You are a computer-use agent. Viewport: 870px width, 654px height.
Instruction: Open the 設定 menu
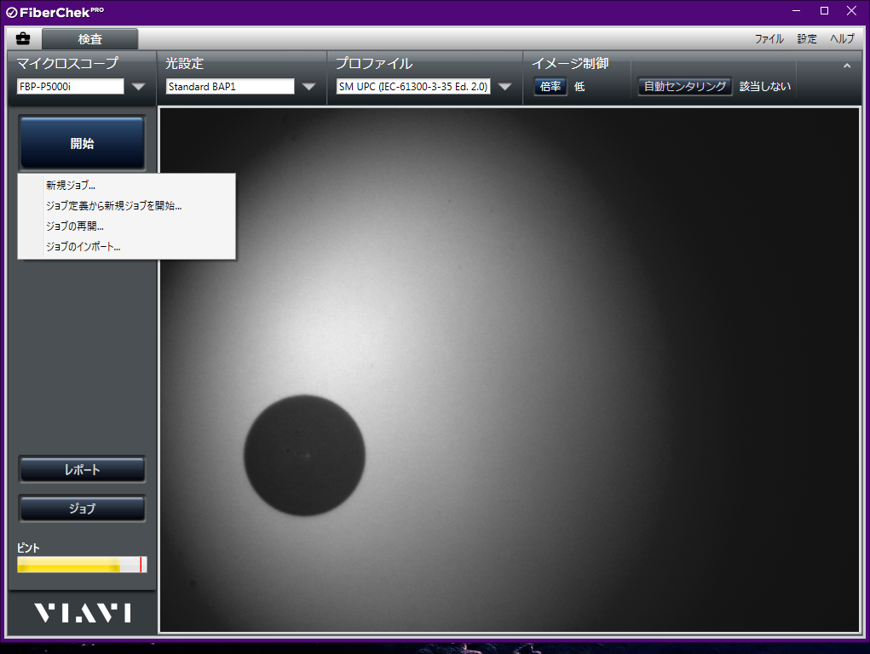807,39
